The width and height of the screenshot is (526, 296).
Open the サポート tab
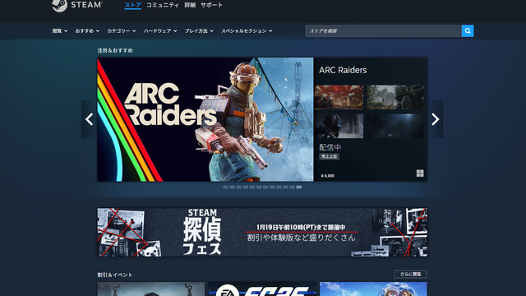(212, 5)
